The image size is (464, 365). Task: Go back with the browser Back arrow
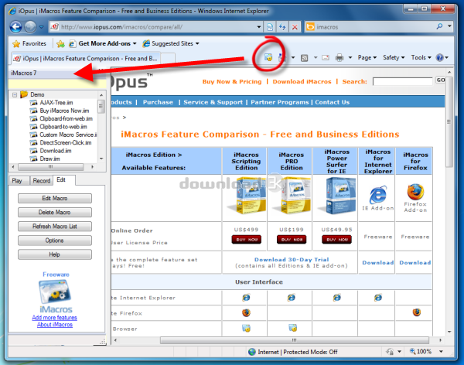click(15, 27)
